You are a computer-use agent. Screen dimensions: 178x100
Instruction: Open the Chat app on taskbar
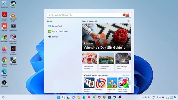coord(73,97)
